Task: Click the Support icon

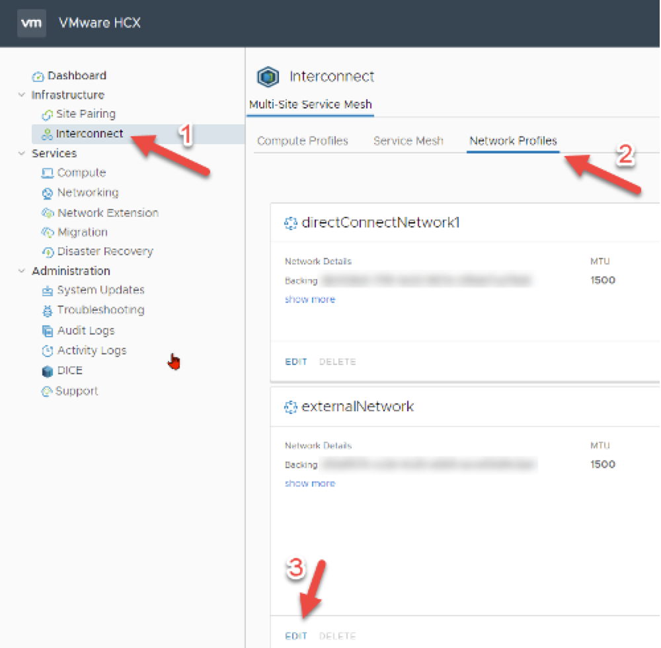Action: (x=46, y=391)
